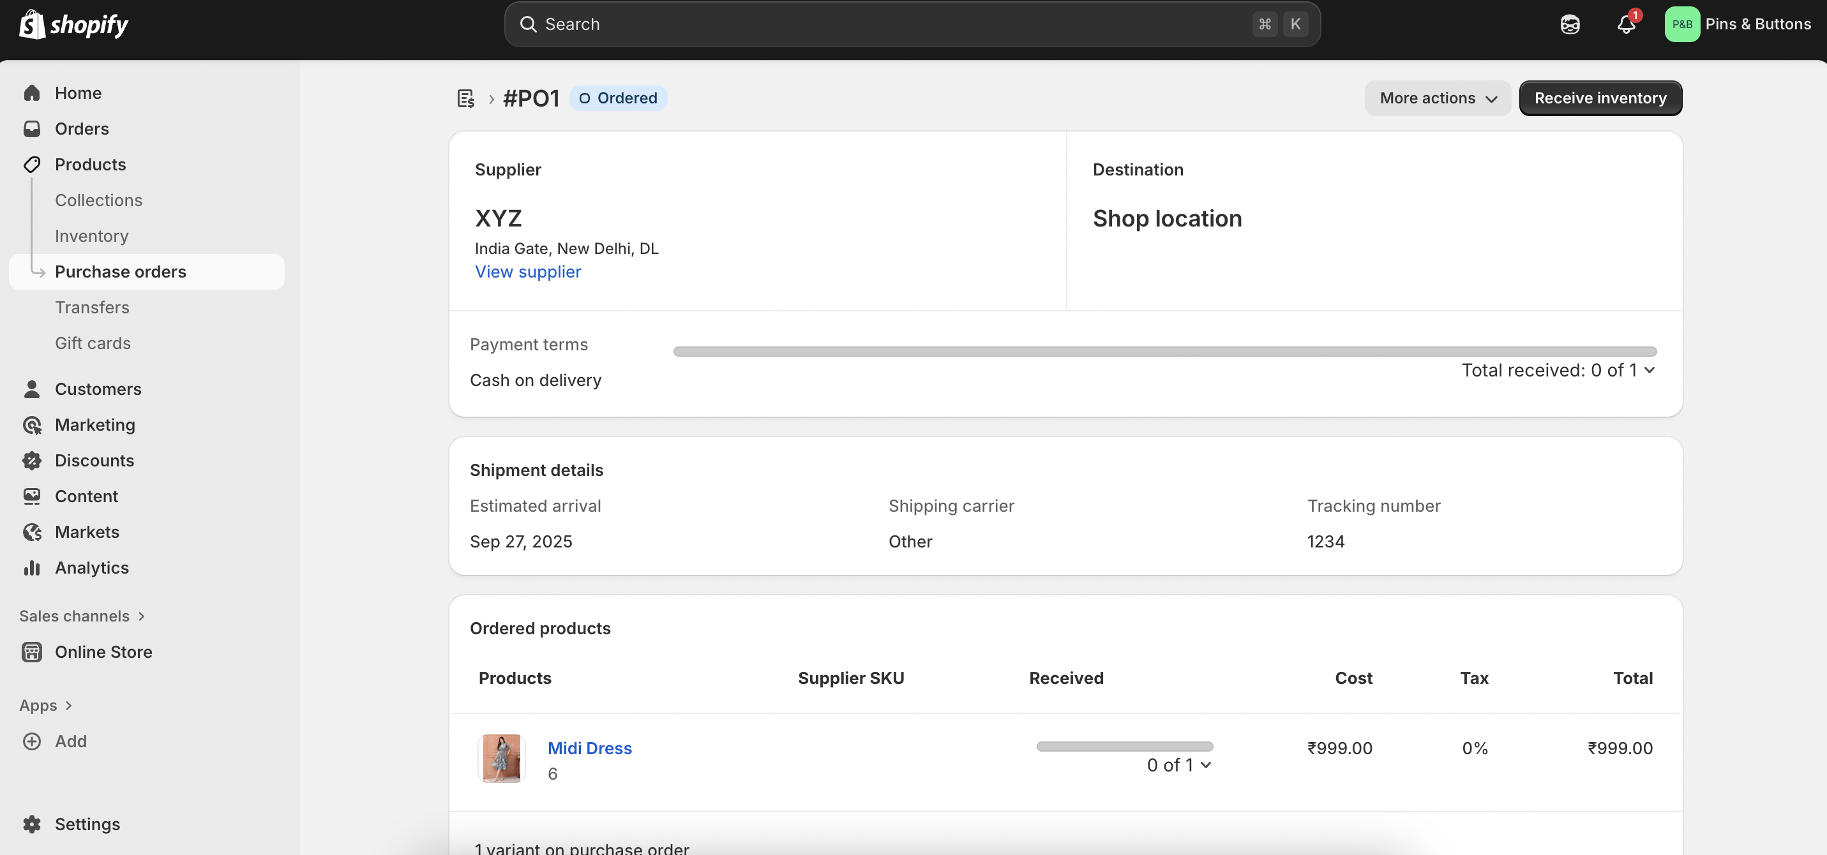Expand the Sales channels section
Viewport: 1827px width, 855px height.
82,616
